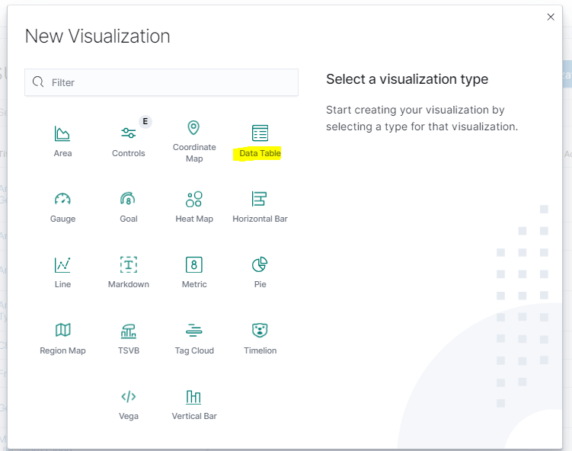Select the Goal visualization icon
Screen dimensions: 572x451
pyautogui.click(x=128, y=200)
